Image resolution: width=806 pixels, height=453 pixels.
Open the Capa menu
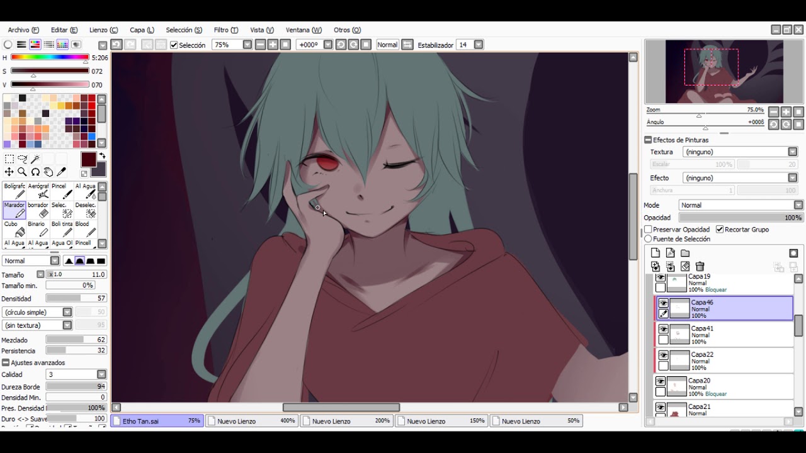coord(142,30)
